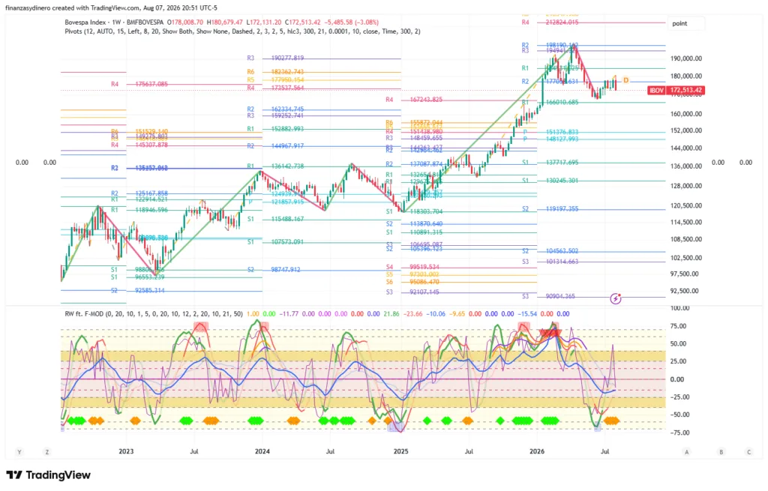Click the current price label 172,513.42
The width and height of the screenshot is (768, 491).
coord(686,90)
